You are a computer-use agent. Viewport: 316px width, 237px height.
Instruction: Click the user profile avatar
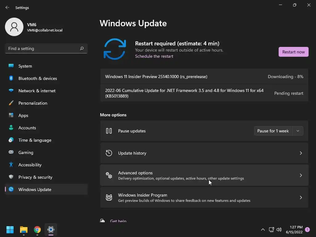pos(14,27)
